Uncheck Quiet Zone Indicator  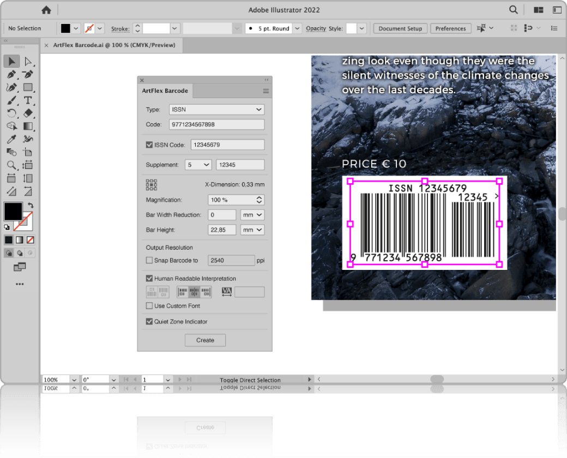pyautogui.click(x=149, y=322)
